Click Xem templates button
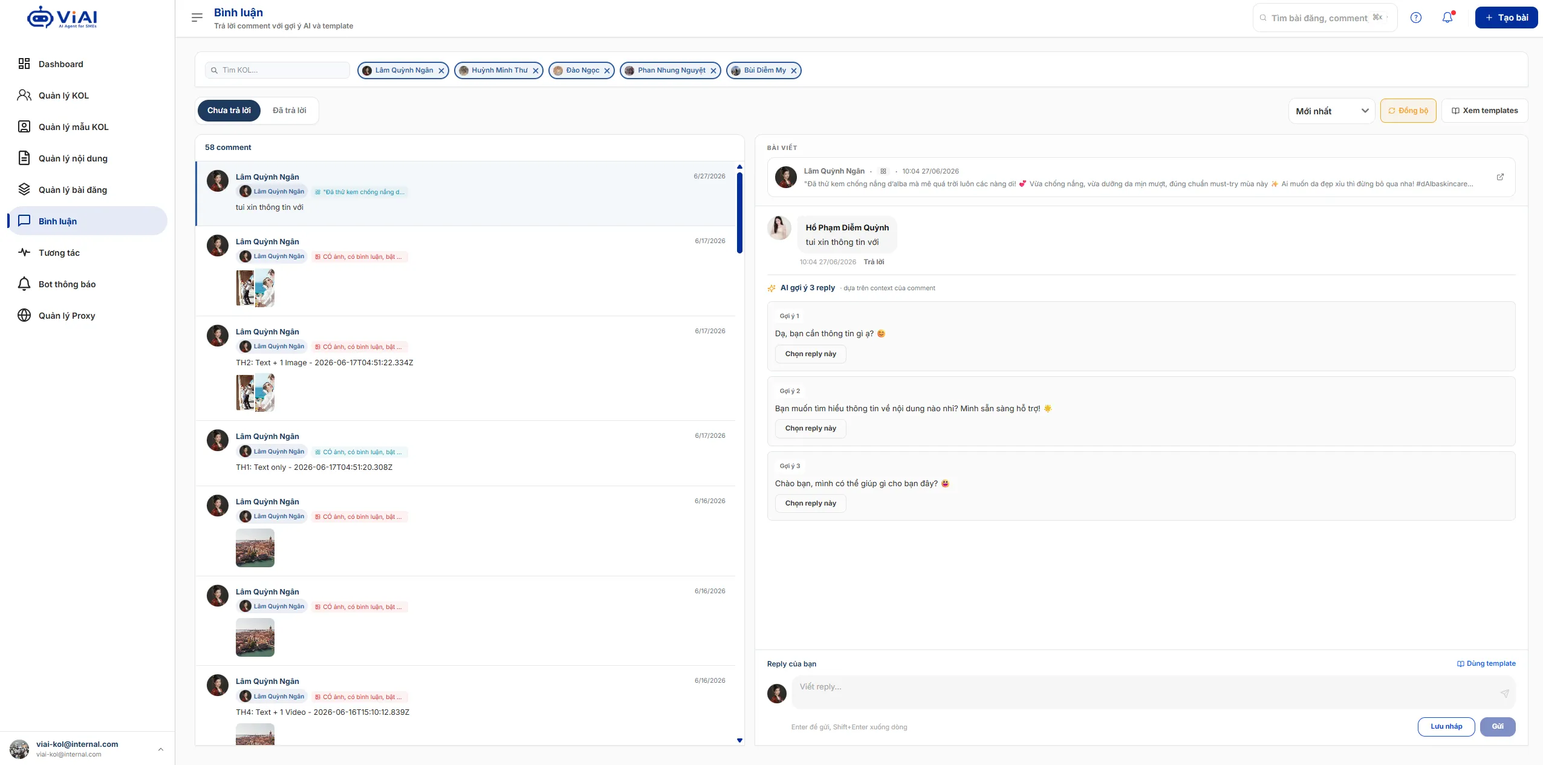This screenshot has height=765, width=1543. pos(1485,111)
